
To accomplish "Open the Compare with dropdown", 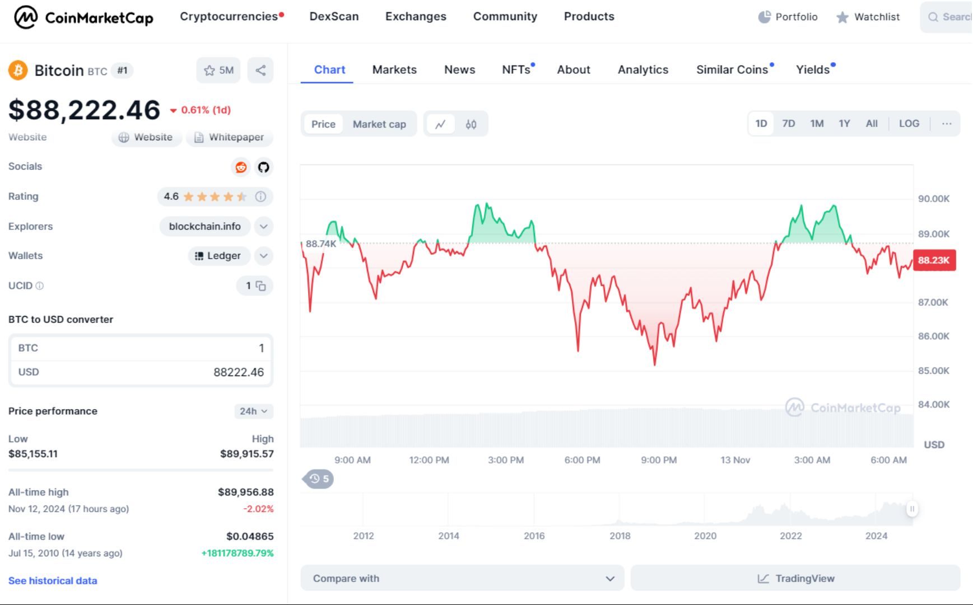I will [x=461, y=578].
